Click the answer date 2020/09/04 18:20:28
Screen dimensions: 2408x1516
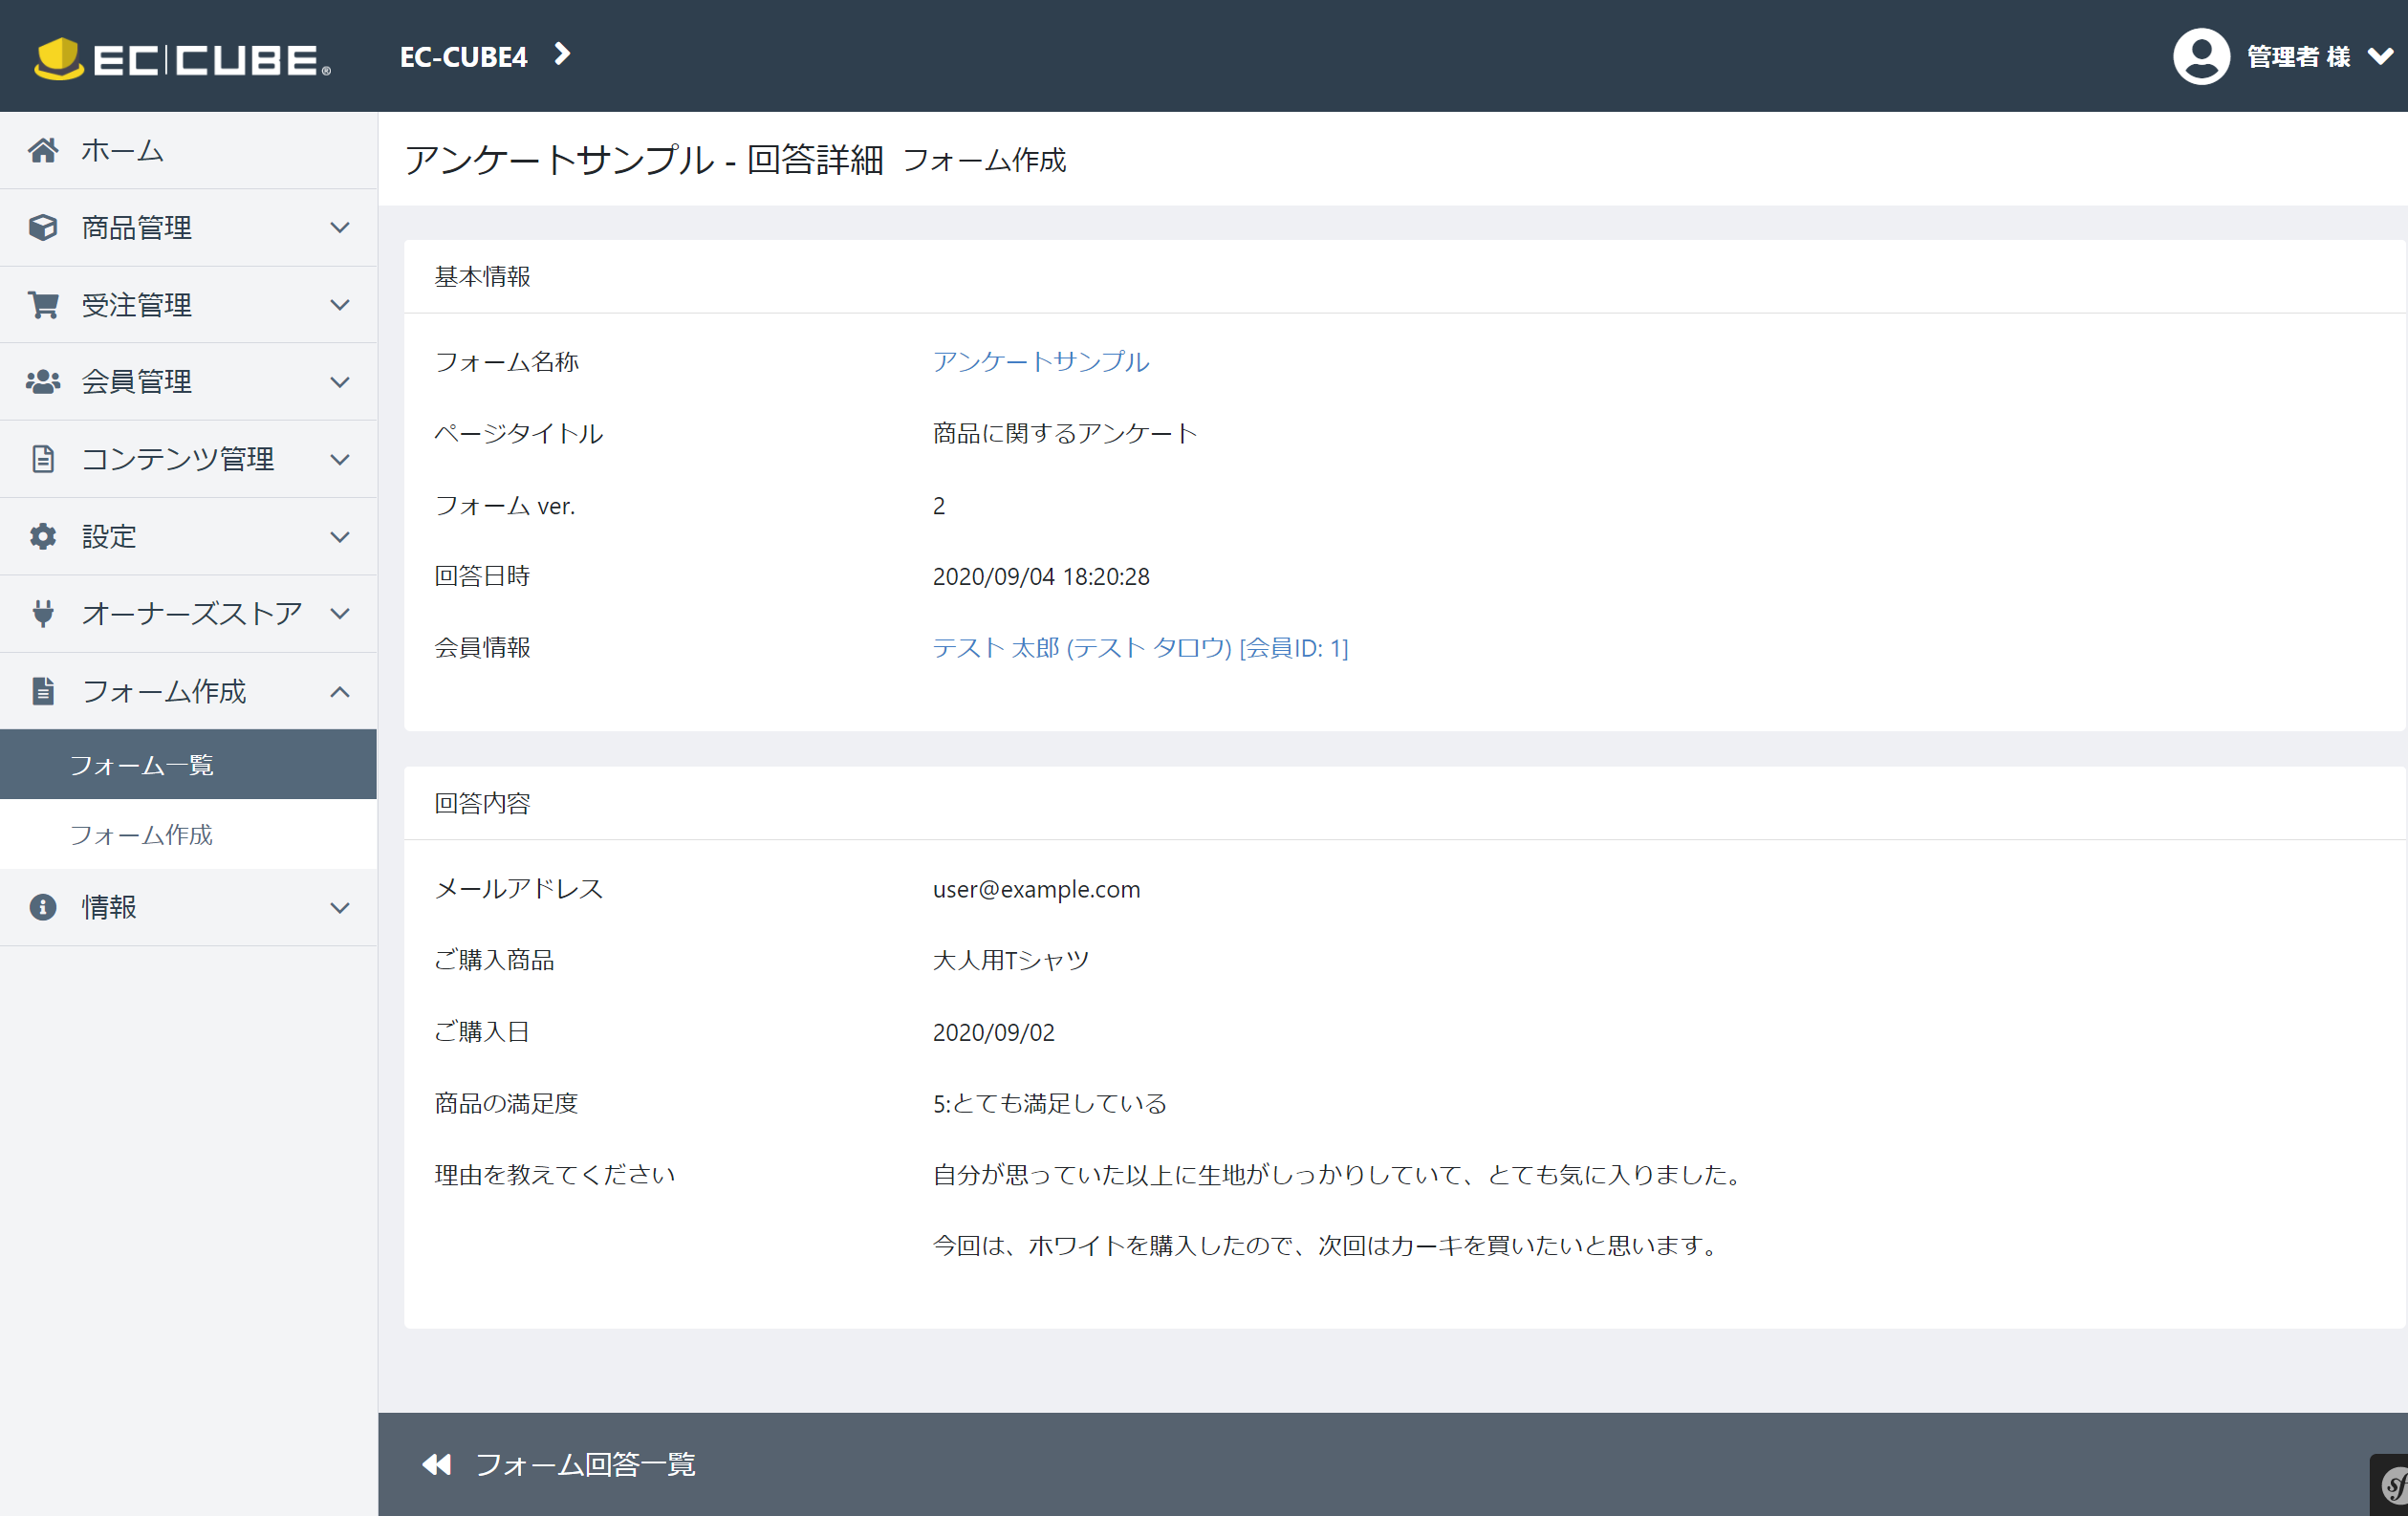(1041, 576)
